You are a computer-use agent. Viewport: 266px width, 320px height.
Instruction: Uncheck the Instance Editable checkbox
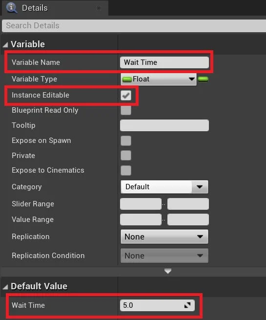point(126,95)
